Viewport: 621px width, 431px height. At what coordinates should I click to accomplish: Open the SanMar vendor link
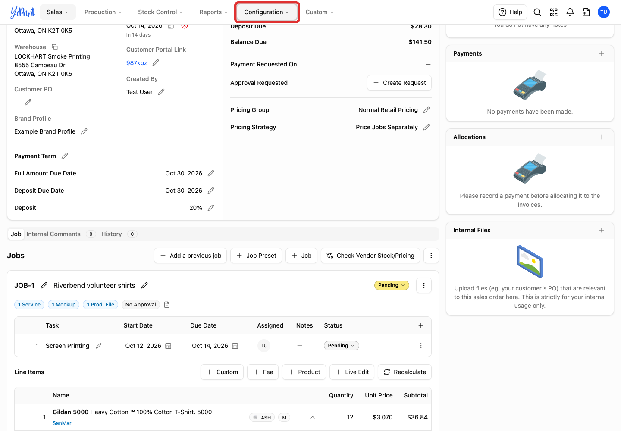(62, 423)
